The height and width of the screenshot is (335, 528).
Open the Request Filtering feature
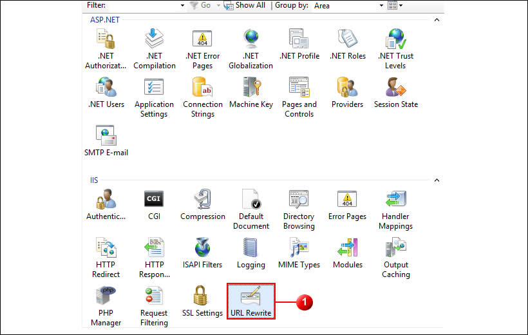[154, 305]
